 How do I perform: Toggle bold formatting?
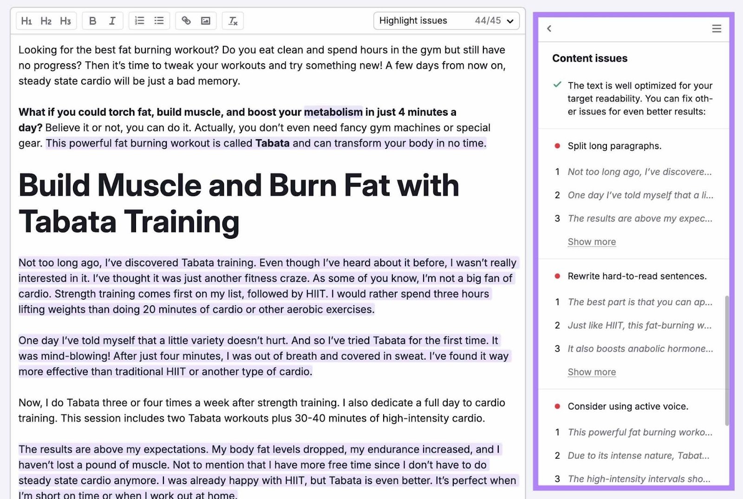(92, 20)
